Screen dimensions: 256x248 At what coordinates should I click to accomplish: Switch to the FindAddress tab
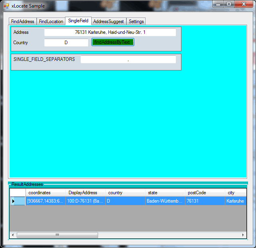click(x=23, y=21)
